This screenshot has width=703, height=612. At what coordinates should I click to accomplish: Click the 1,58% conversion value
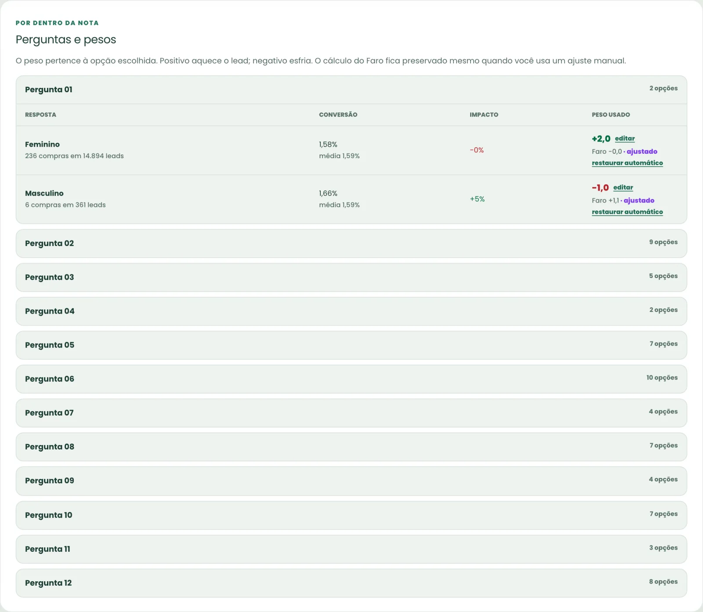[328, 144]
